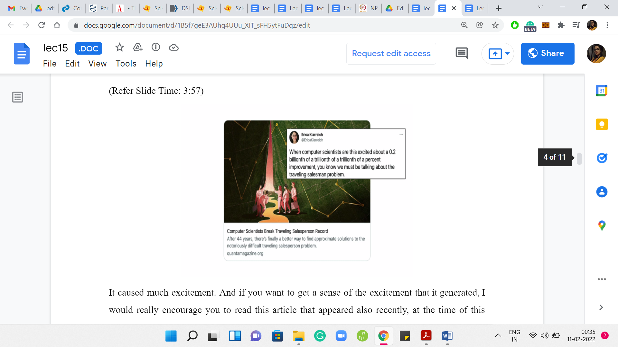Expand the Chrome tab search dropdown
Screen dimensions: 618x347
pyautogui.click(x=540, y=7)
